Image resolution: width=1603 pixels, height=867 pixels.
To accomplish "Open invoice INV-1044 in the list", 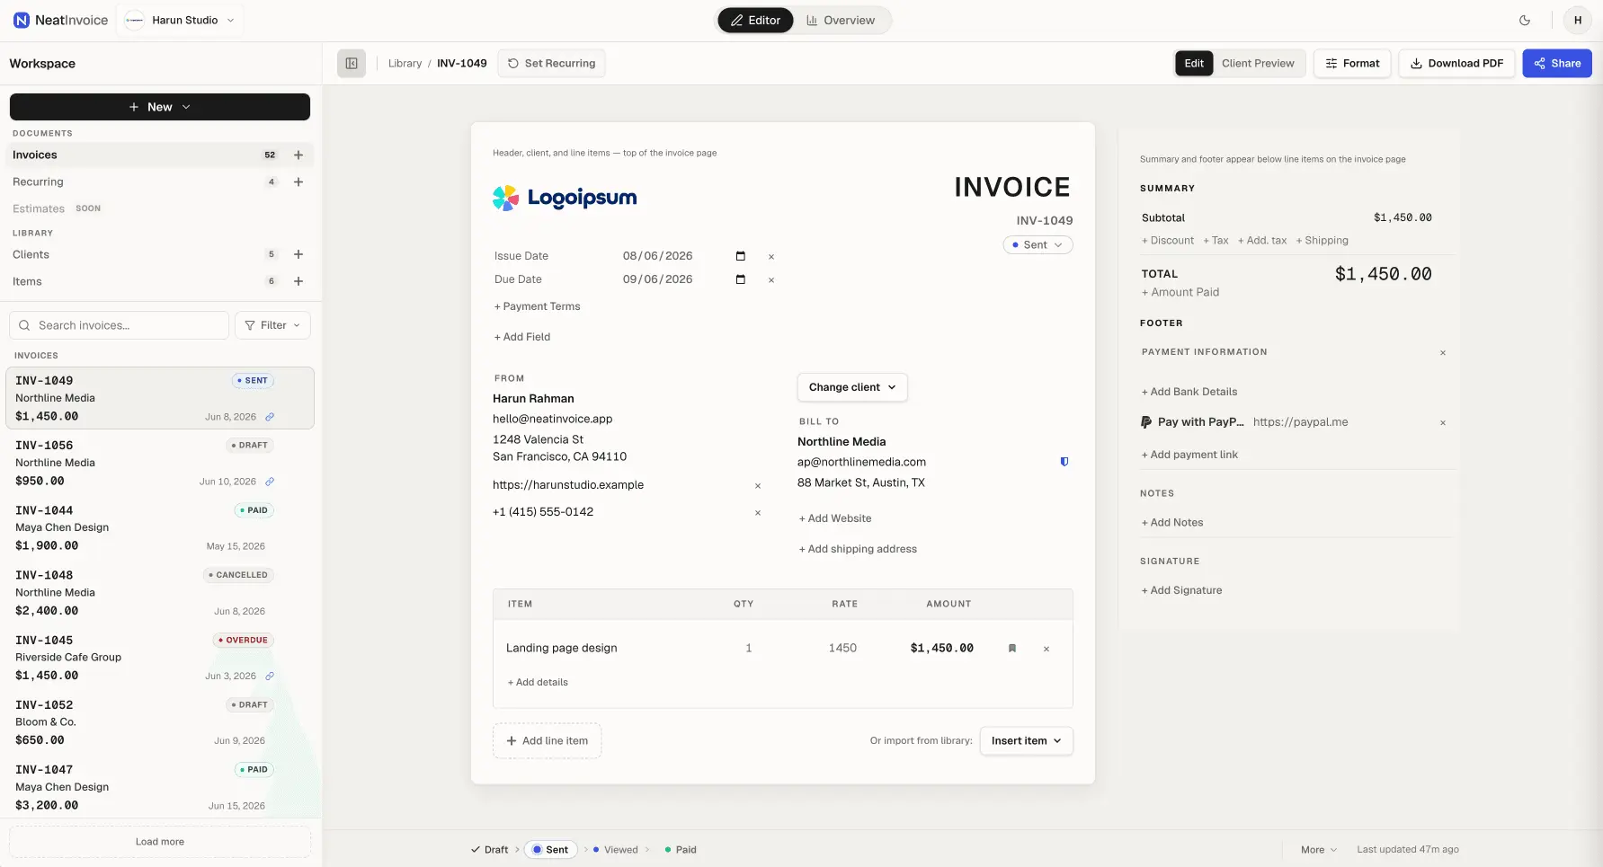I will pyautogui.click(x=160, y=528).
